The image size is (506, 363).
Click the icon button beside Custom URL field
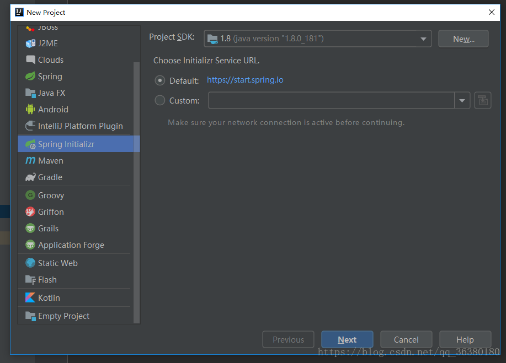pos(483,100)
